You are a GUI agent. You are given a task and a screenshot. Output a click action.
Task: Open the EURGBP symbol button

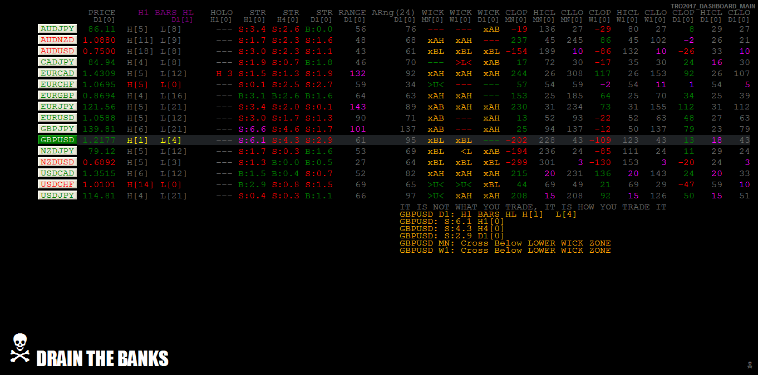point(57,95)
